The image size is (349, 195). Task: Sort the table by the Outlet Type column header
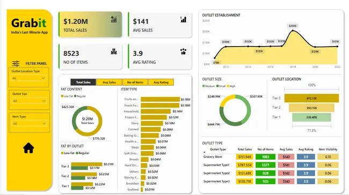point(218,149)
